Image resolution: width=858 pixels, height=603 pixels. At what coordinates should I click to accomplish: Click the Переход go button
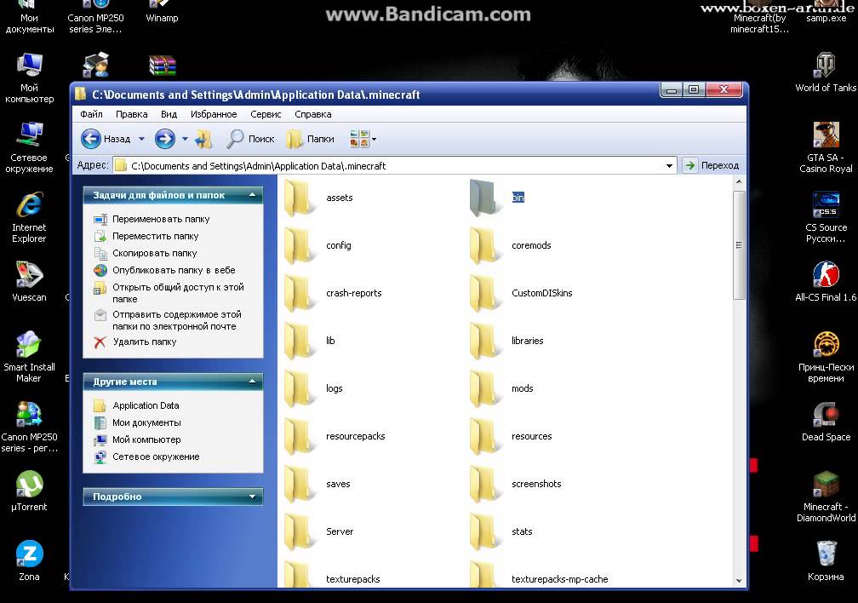coord(712,165)
